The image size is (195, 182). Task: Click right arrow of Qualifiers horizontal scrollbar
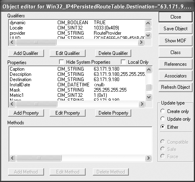(x=141, y=42)
